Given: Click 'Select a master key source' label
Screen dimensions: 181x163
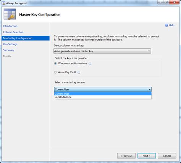Looking at the screenshot, I should (70, 82).
